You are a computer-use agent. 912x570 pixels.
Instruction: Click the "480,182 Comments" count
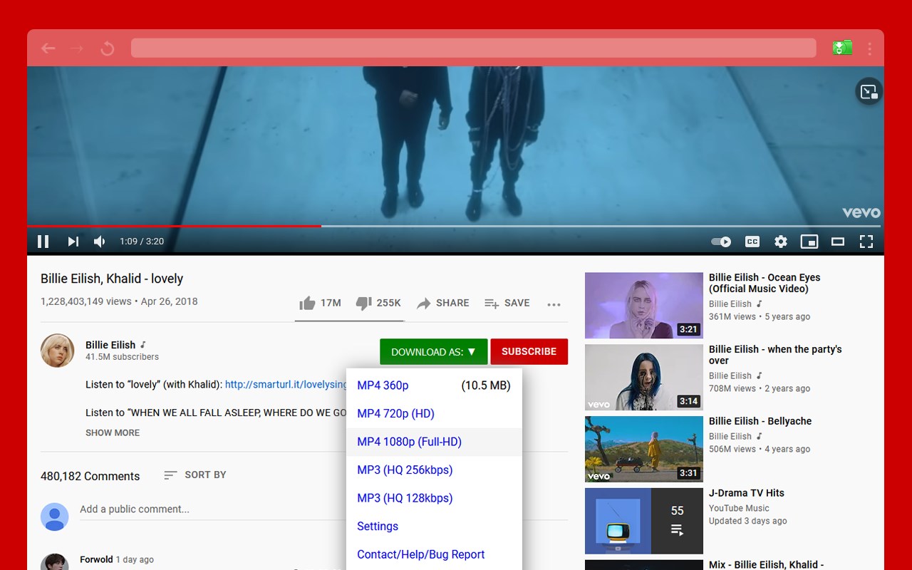point(90,476)
